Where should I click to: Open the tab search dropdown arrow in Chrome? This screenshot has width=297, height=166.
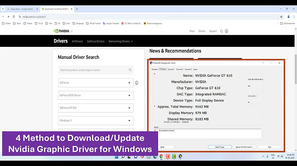(3, 9)
